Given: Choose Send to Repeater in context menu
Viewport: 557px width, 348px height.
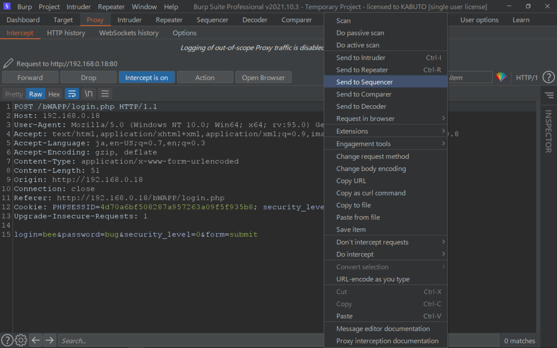Looking at the screenshot, I should tap(386, 70).
